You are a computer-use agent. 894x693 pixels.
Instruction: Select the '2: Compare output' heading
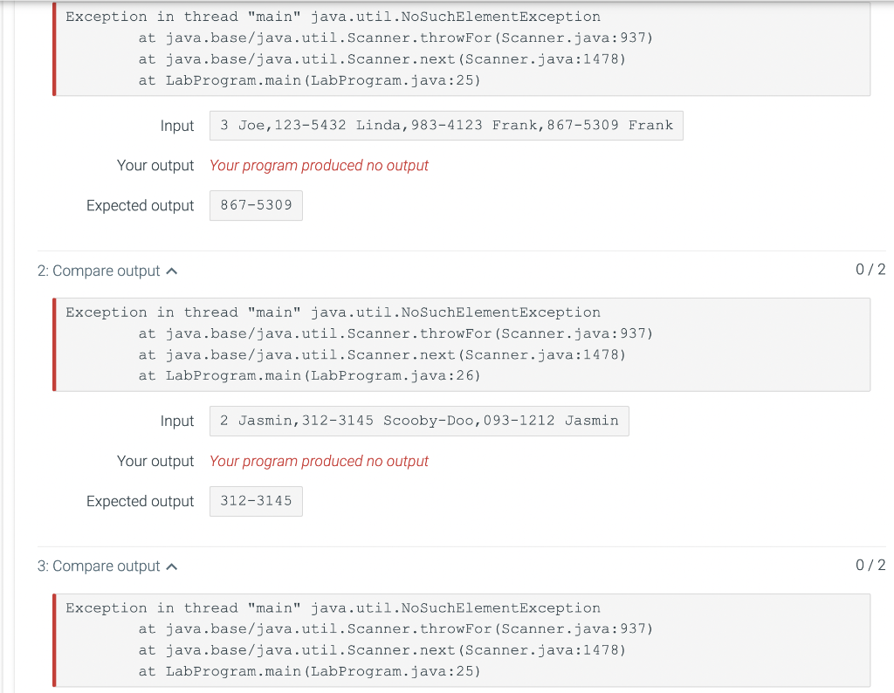99,271
